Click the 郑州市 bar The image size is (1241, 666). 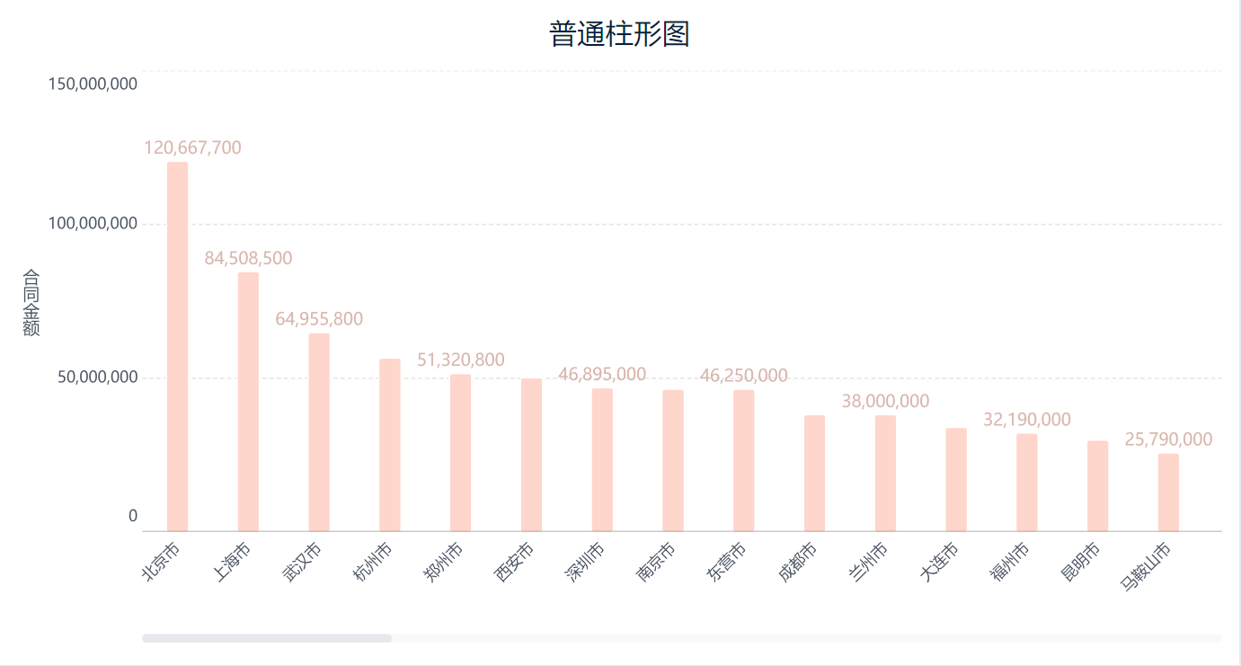(x=460, y=452)
